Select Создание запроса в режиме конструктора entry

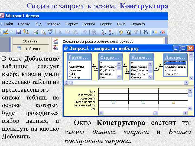point(98,42)
